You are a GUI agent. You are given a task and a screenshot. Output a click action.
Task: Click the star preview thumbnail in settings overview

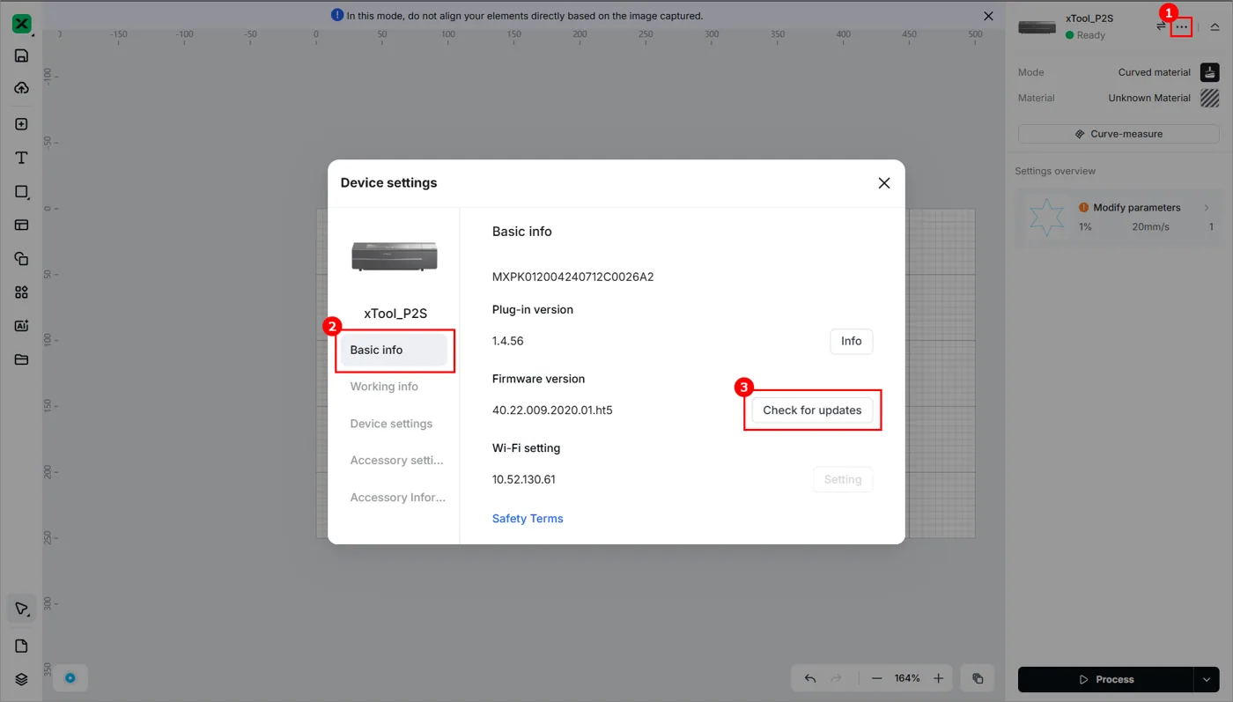point(1047,217)
